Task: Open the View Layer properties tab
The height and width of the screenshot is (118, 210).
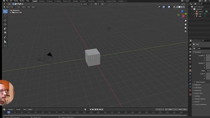Action: point(190,55)
